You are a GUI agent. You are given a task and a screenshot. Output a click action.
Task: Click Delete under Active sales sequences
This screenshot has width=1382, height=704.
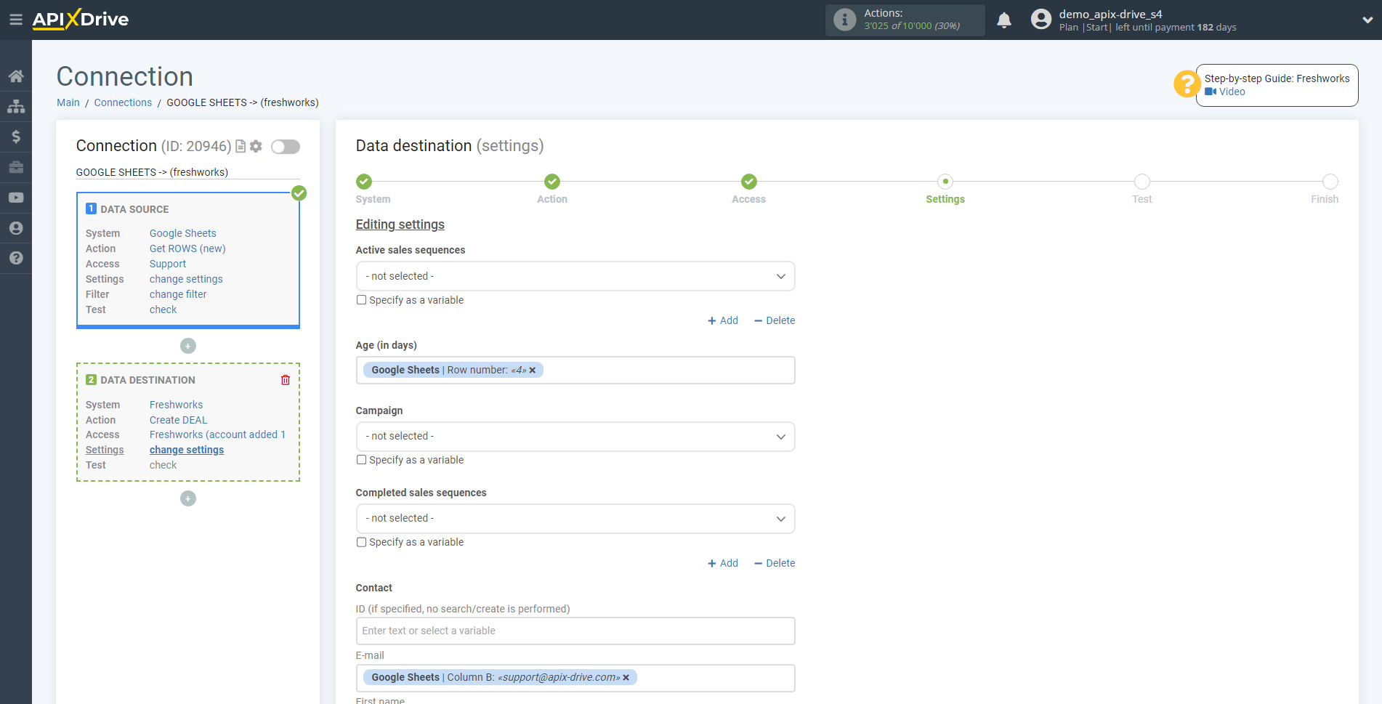775,320
